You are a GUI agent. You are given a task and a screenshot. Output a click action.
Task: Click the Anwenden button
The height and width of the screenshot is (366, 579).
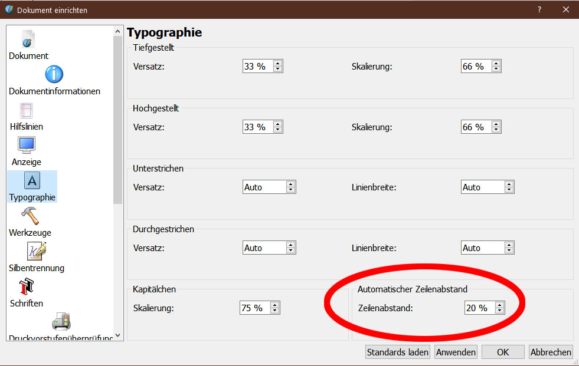tap(456, 352)
